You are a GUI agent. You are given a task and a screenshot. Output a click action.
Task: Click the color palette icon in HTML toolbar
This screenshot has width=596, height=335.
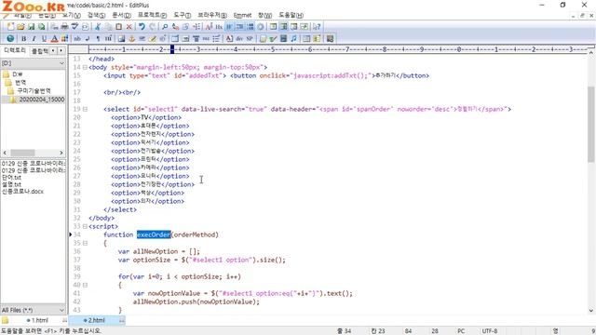click(x=65, y=38)
